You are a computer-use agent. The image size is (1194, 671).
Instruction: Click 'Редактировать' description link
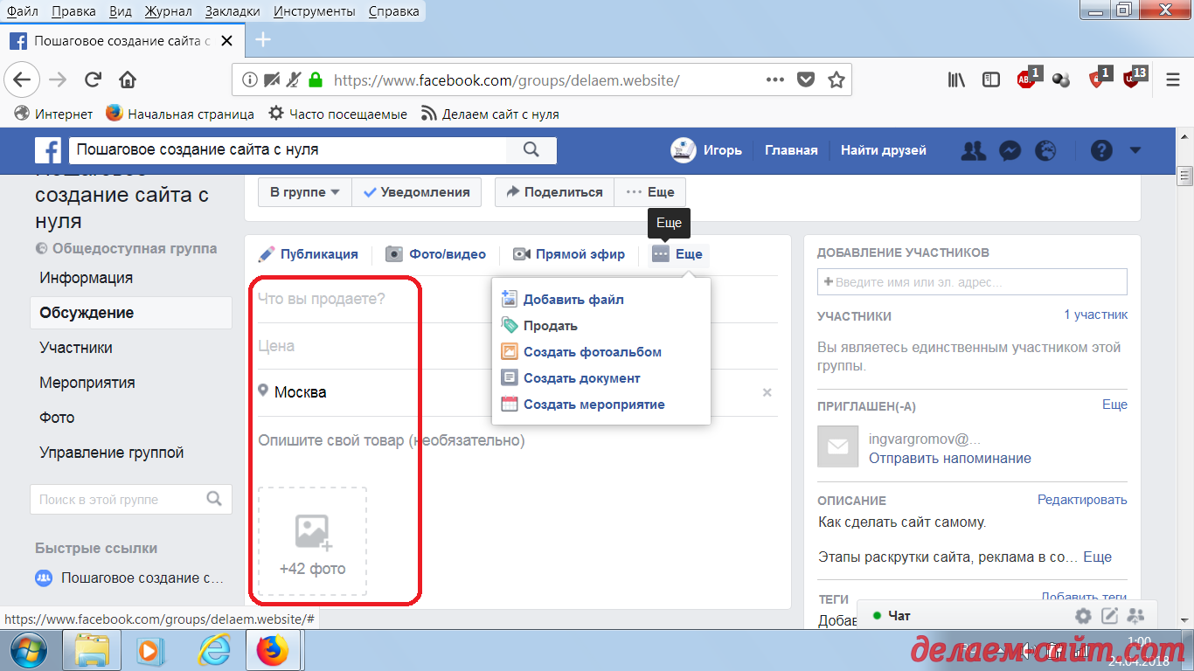1082,500
